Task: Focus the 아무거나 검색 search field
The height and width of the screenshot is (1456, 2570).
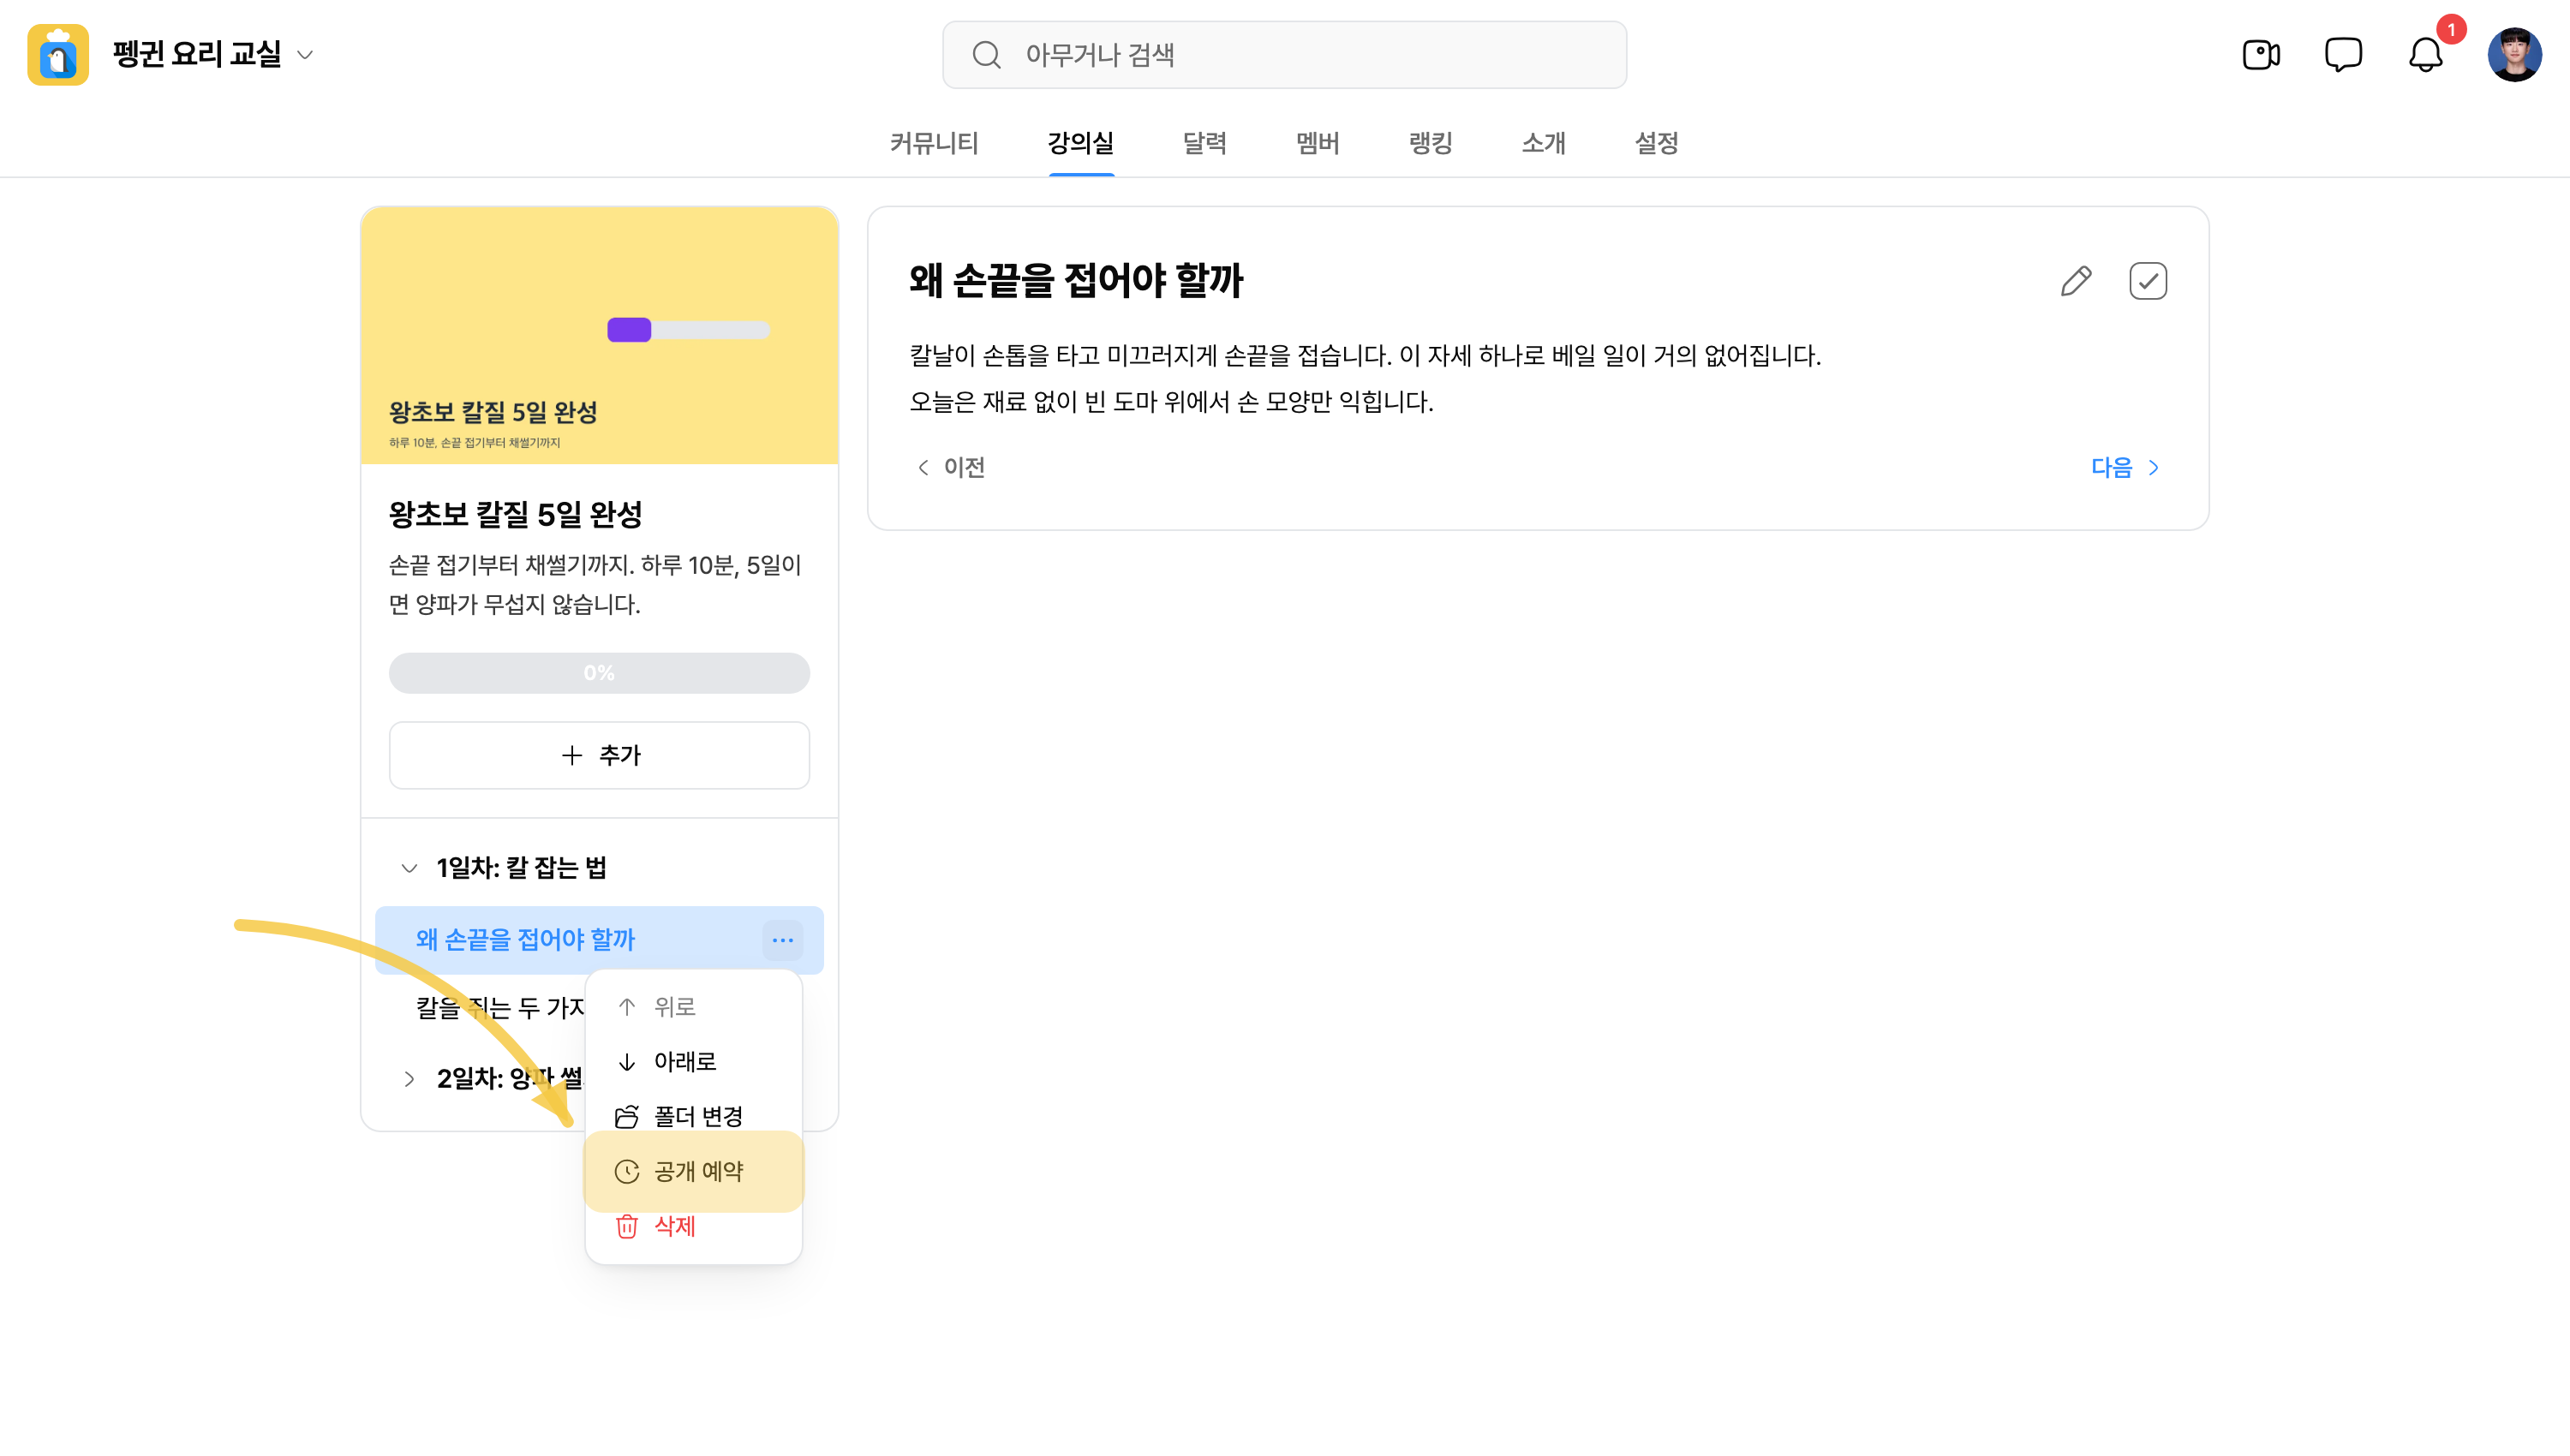Action: tap(1284, 55)
